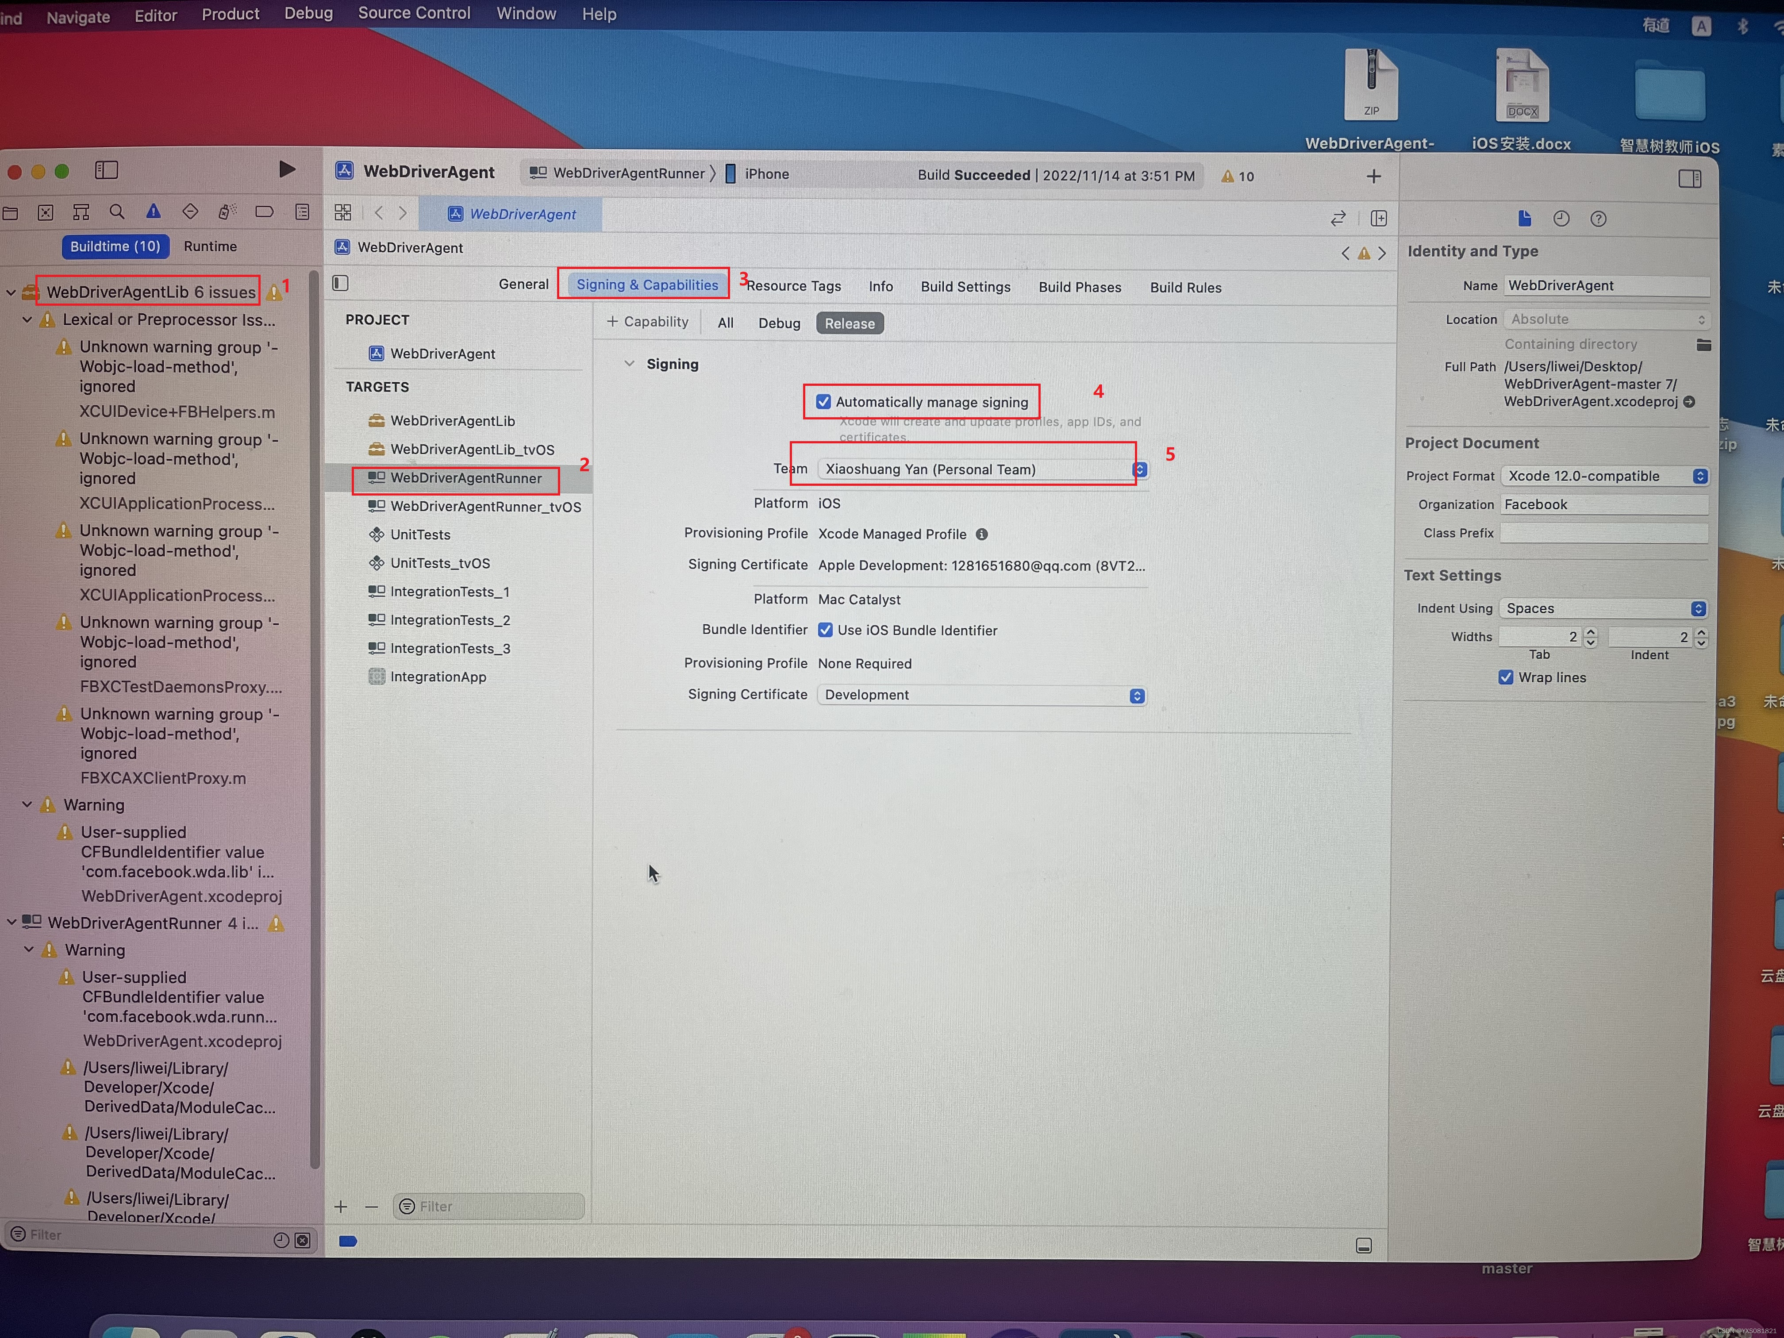Add an editor pane on right
This screenshot has width=1784, height=1338.
pos(1379,219)
